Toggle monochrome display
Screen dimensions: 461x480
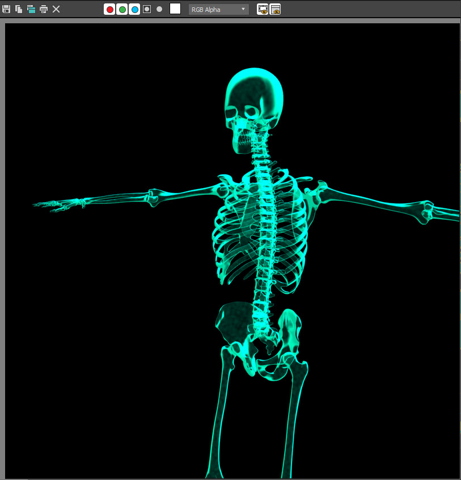point(159,9)
